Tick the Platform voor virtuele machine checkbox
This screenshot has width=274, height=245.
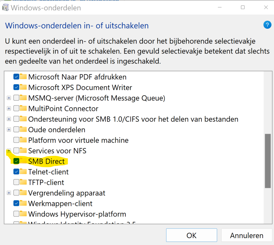[x=16, y=140]
